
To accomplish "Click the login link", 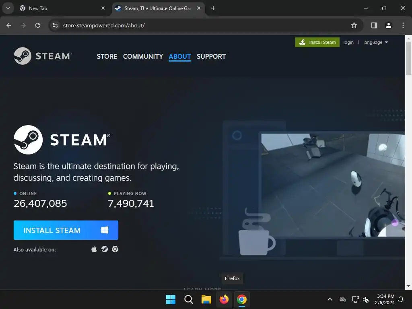I will [x=348, y=42].
